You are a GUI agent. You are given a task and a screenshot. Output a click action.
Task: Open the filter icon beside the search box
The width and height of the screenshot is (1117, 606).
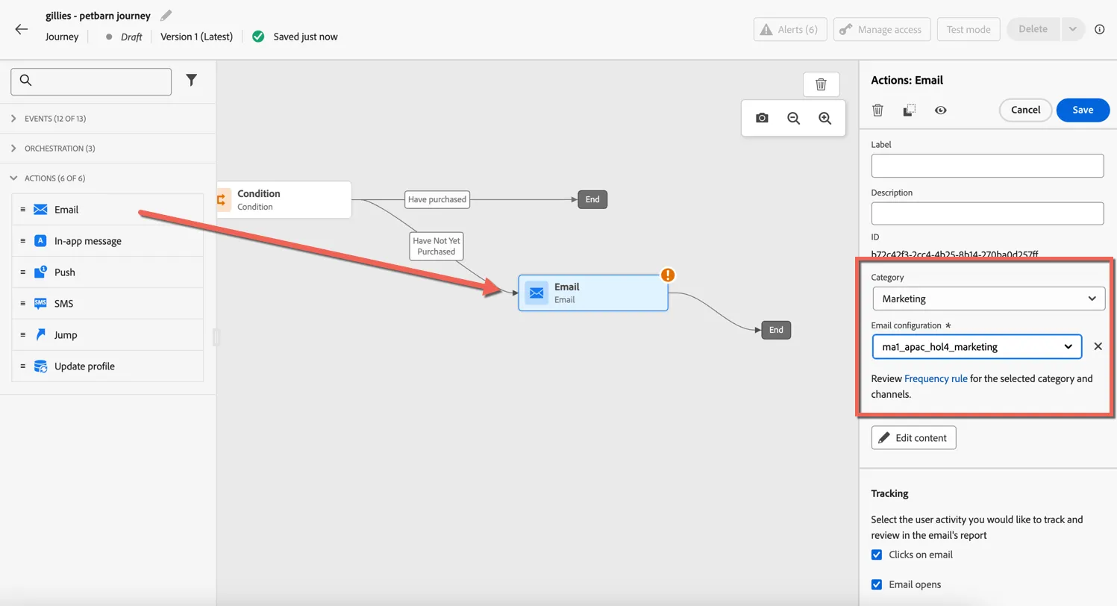(x=192, y=80)
